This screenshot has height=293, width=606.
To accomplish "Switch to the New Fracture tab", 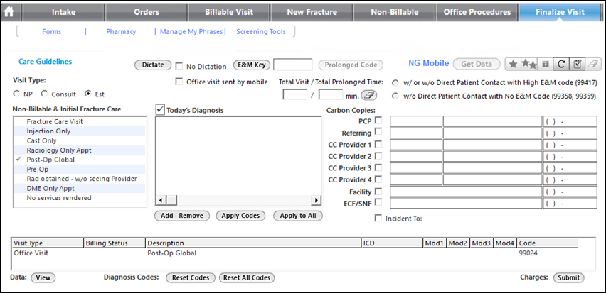I will coord(312,12).
